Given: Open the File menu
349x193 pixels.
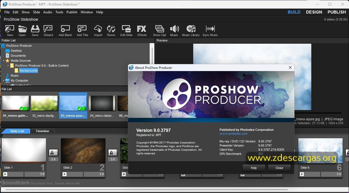Looking at the screenshot, I should 7,12.
